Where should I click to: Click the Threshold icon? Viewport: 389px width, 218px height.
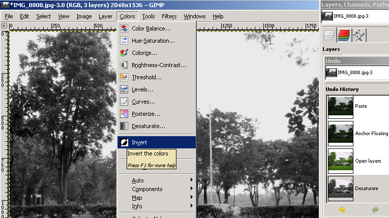[124, 77]
